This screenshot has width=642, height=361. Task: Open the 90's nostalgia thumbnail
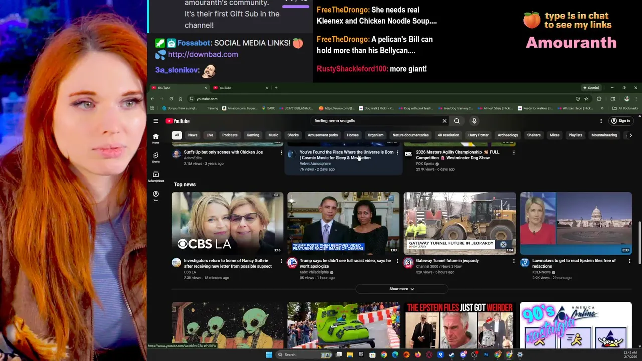click(576, 325)
